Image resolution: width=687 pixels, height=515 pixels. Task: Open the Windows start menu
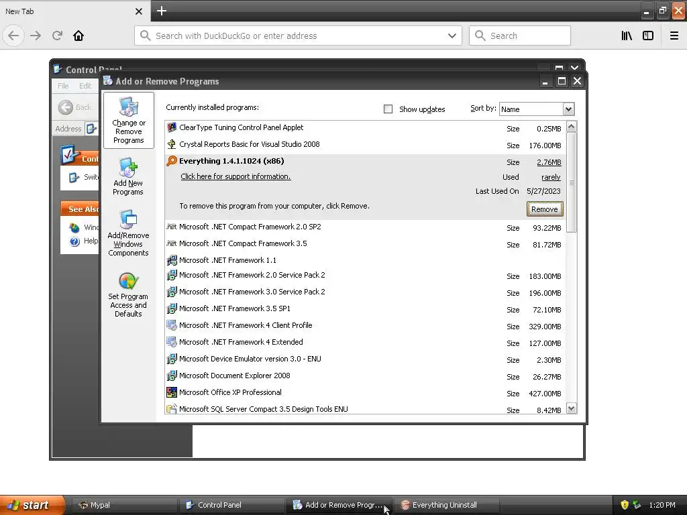[x=32, y=505]
